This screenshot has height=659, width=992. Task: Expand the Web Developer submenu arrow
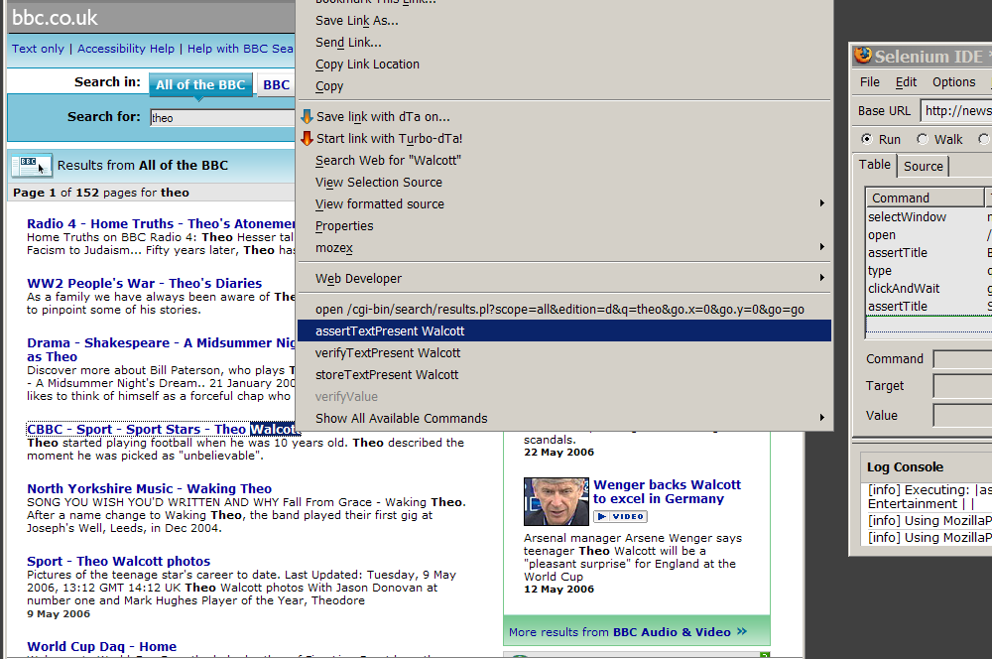click(821, 278)
